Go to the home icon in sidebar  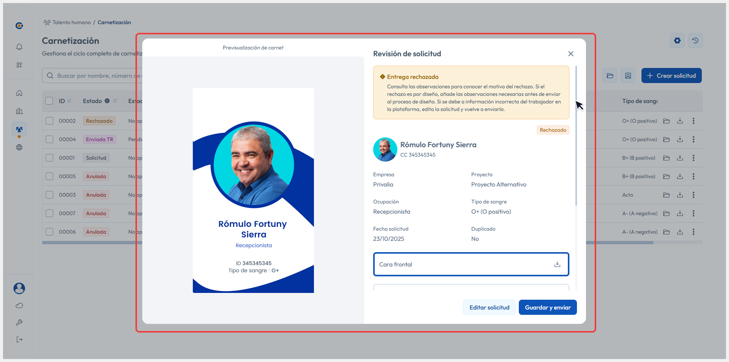[x=19, y=93]
